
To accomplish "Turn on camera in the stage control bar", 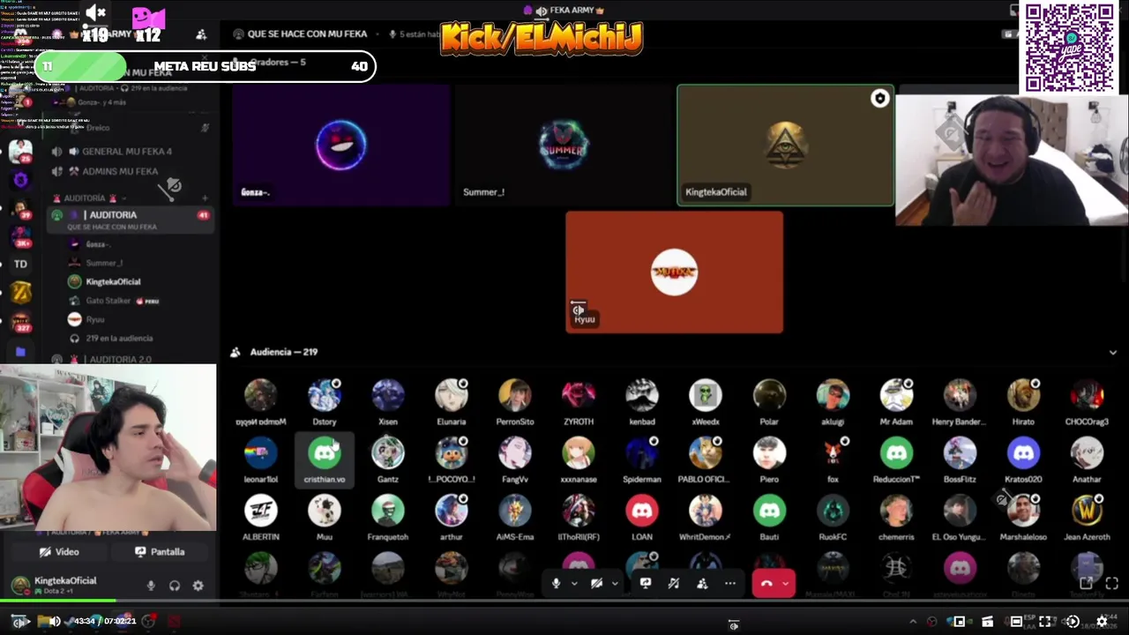I will pos(597,583).
